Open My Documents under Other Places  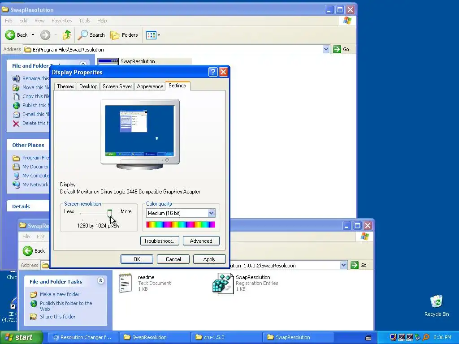pyautogui.click(x=31, y=167)
